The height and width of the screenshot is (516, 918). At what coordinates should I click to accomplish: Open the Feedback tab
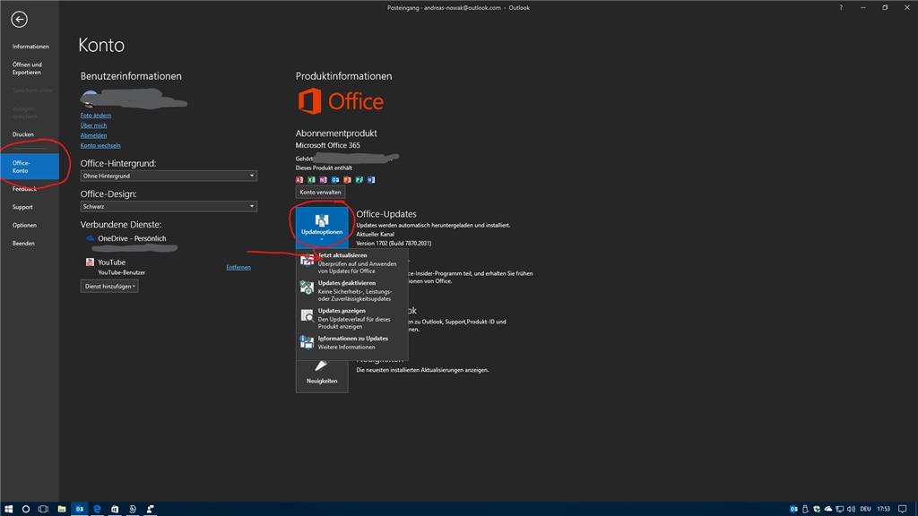[x=24, y=189]
